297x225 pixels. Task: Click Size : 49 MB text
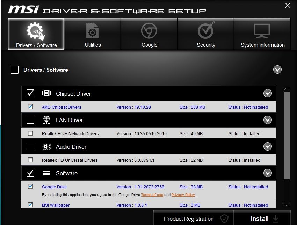(191, 134)
